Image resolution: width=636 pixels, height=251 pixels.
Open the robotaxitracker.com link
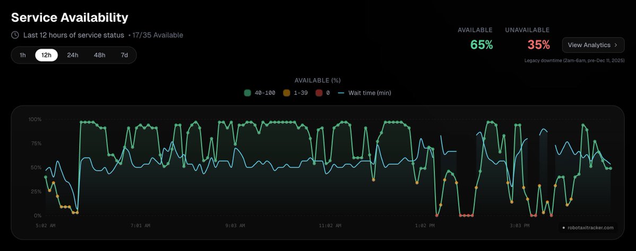tap(588, 228)
